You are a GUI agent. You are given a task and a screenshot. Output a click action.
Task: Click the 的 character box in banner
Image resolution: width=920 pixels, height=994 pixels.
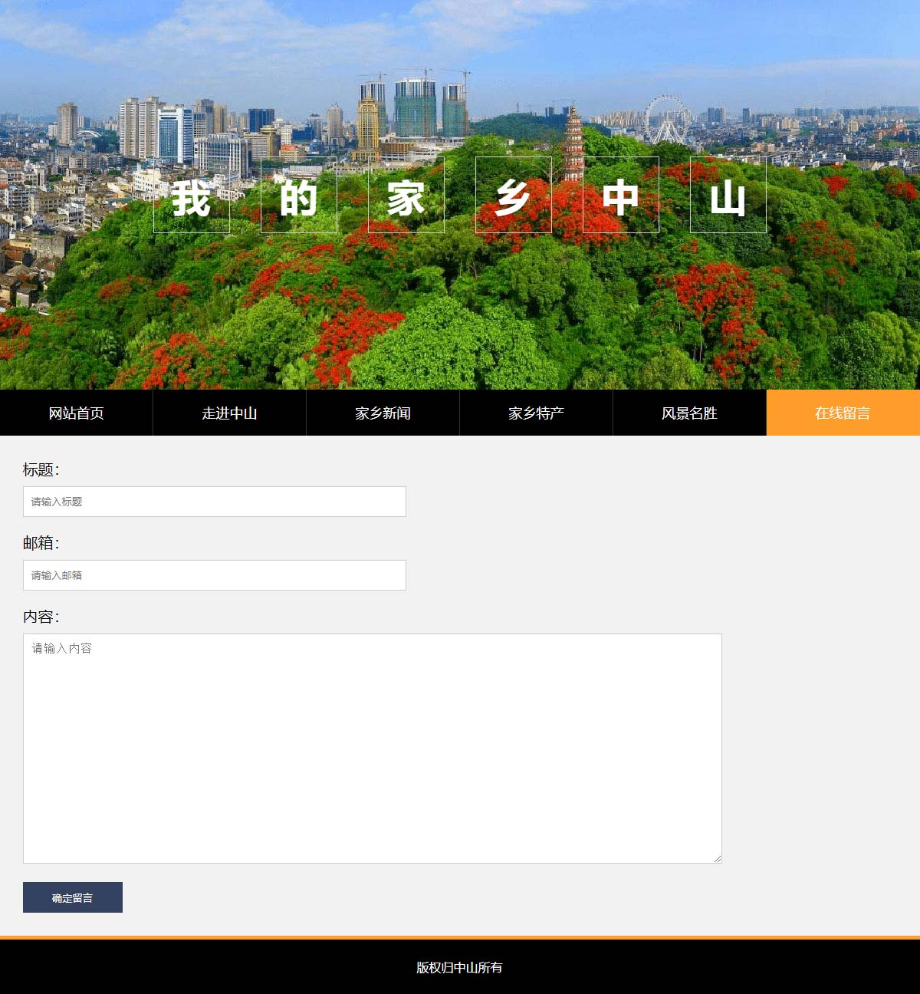tap(299, 195)
